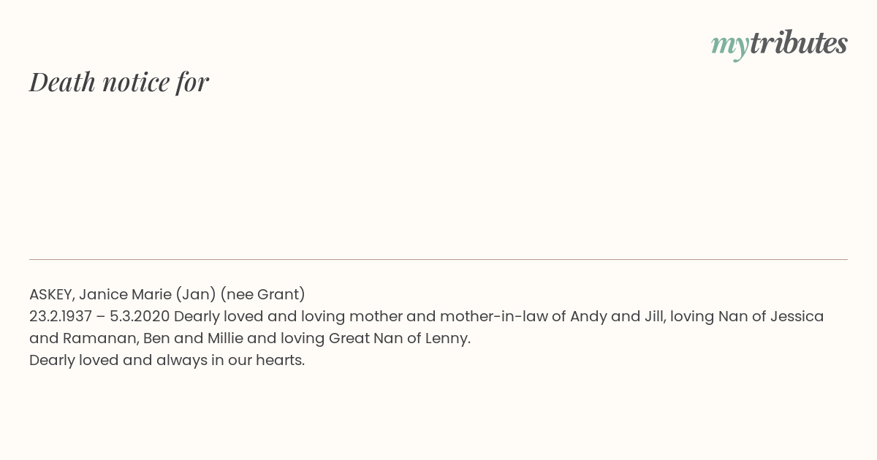Click "Great Nan of Lenny" text
Screen dimensions: 877x460
pyautogui.click(x=398, y=338)
